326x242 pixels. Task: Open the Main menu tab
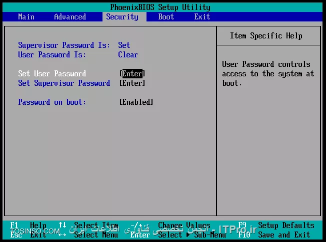[x=26, y=17]
